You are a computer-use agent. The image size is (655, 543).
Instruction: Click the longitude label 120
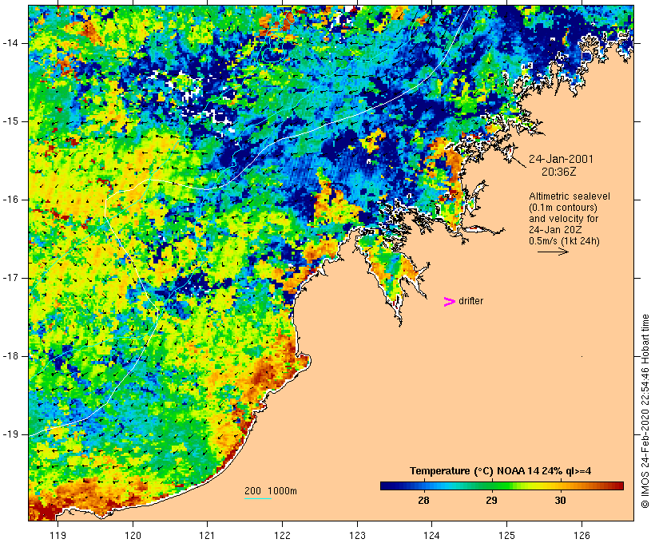(x=133, y=535)
